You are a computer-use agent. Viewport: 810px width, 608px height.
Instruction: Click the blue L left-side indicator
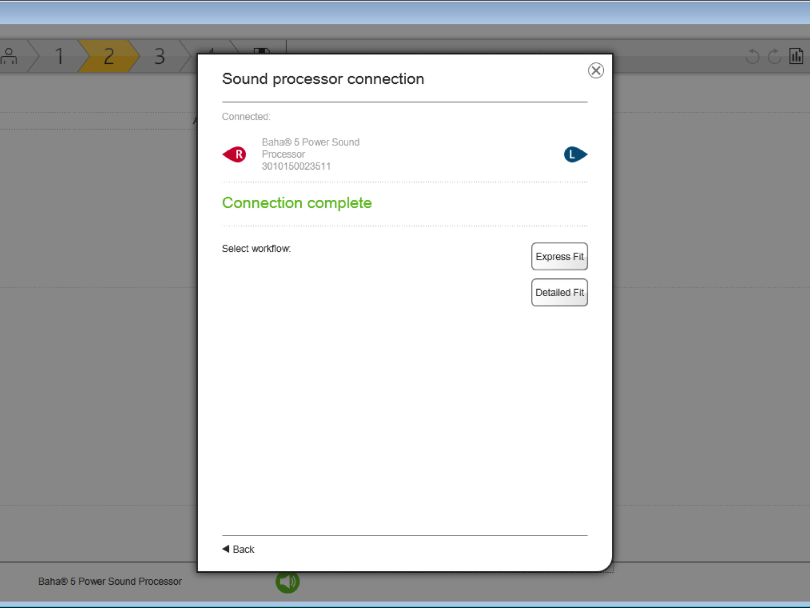pos(576,155)
